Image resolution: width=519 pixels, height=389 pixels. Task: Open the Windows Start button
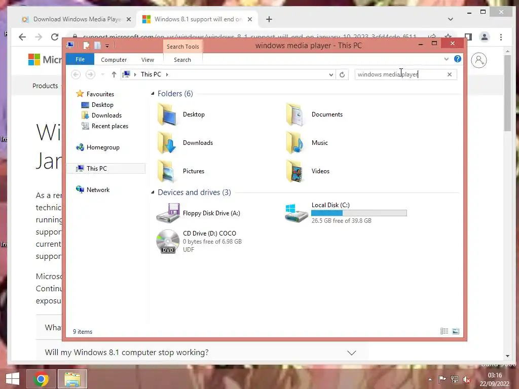13,379
